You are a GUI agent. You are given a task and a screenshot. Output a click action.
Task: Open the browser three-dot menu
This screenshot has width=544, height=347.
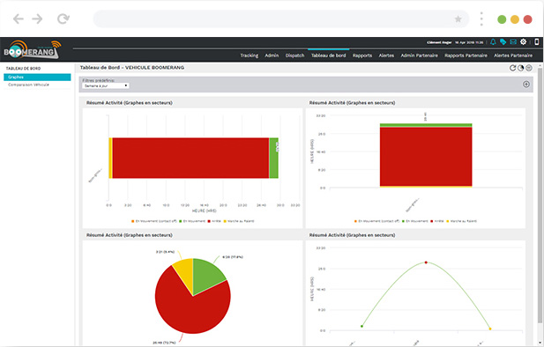[481, 18]
